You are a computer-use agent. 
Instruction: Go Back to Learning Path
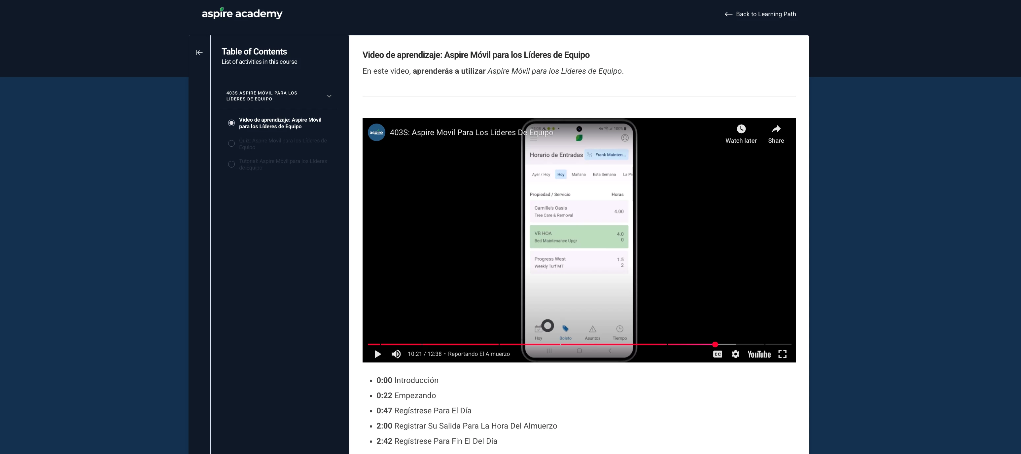(x=760, y=14)
